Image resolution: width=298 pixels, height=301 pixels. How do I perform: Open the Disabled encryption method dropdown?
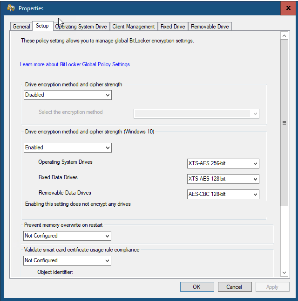coord(68,95)
